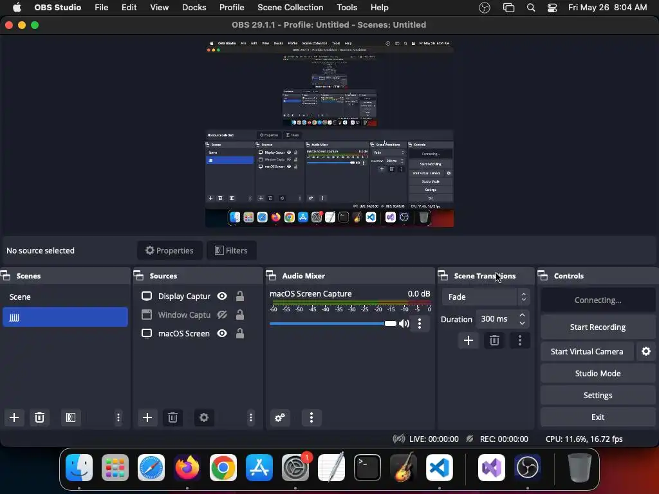Open macOS Screen Capture audio options dots
659x494 pixels.
click(x=420, y=324)
